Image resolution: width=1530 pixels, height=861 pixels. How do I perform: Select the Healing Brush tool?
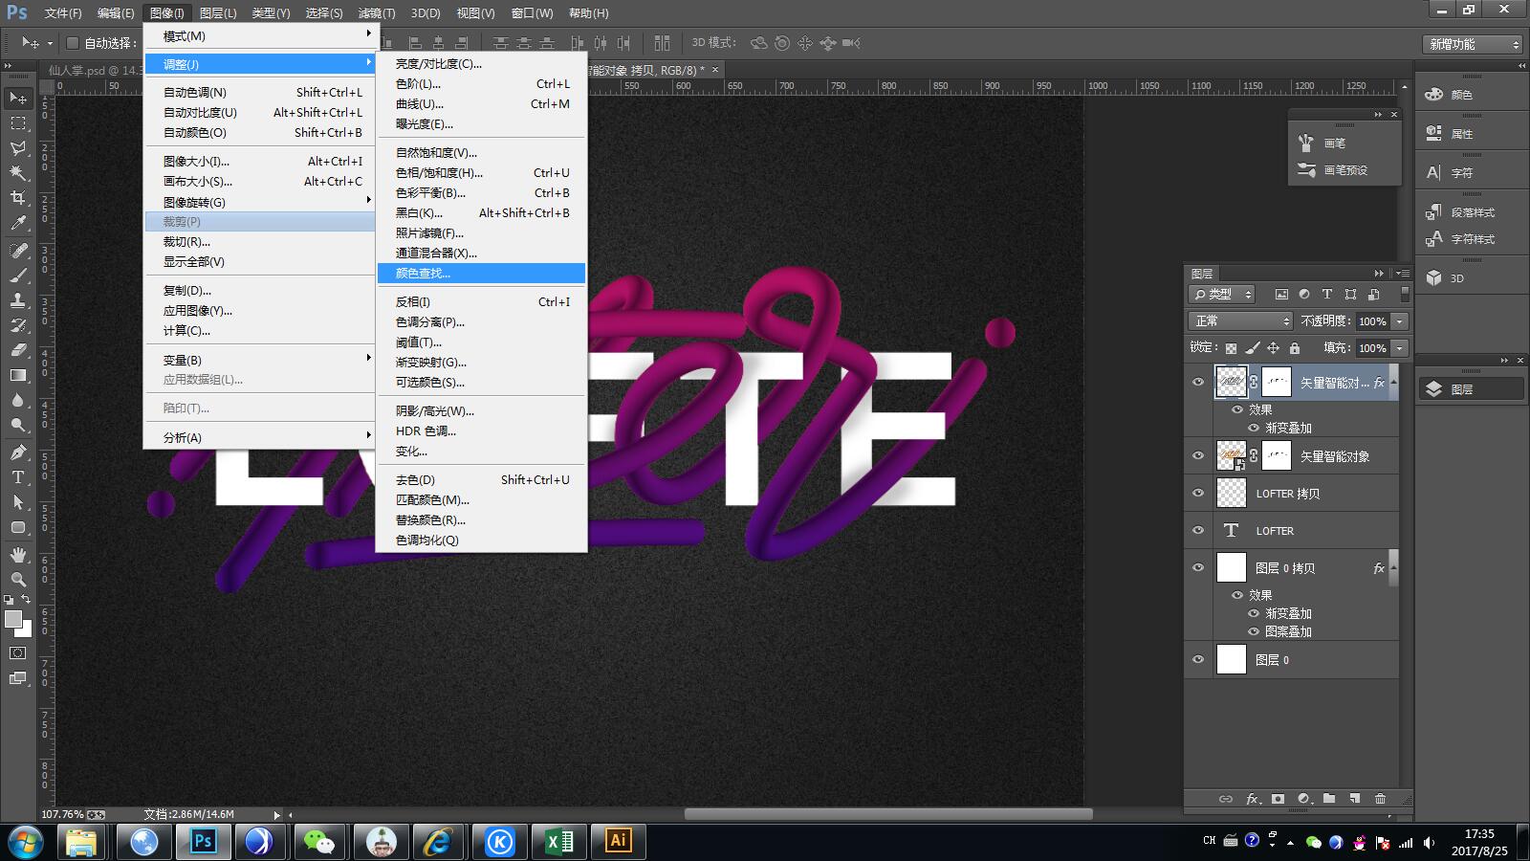(x=18, y=251)
